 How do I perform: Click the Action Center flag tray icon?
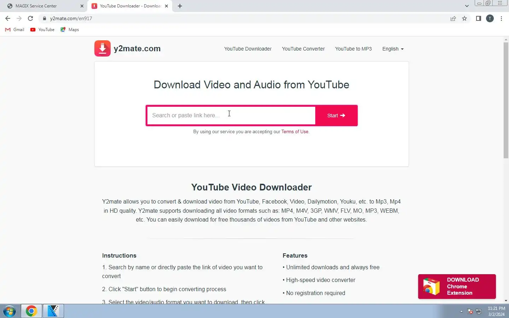pos(470,311)
